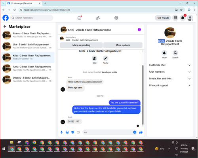Open the Akamu conversation
The image size is (198, 158).
(28, 35)
